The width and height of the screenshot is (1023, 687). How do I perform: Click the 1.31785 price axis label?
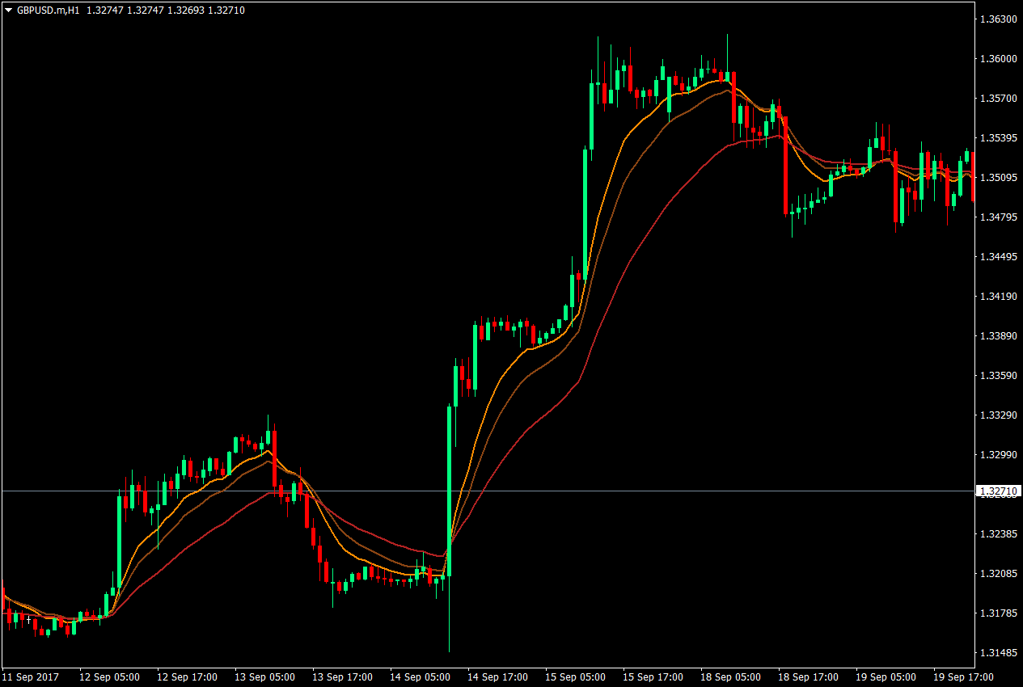pos(997,611)
